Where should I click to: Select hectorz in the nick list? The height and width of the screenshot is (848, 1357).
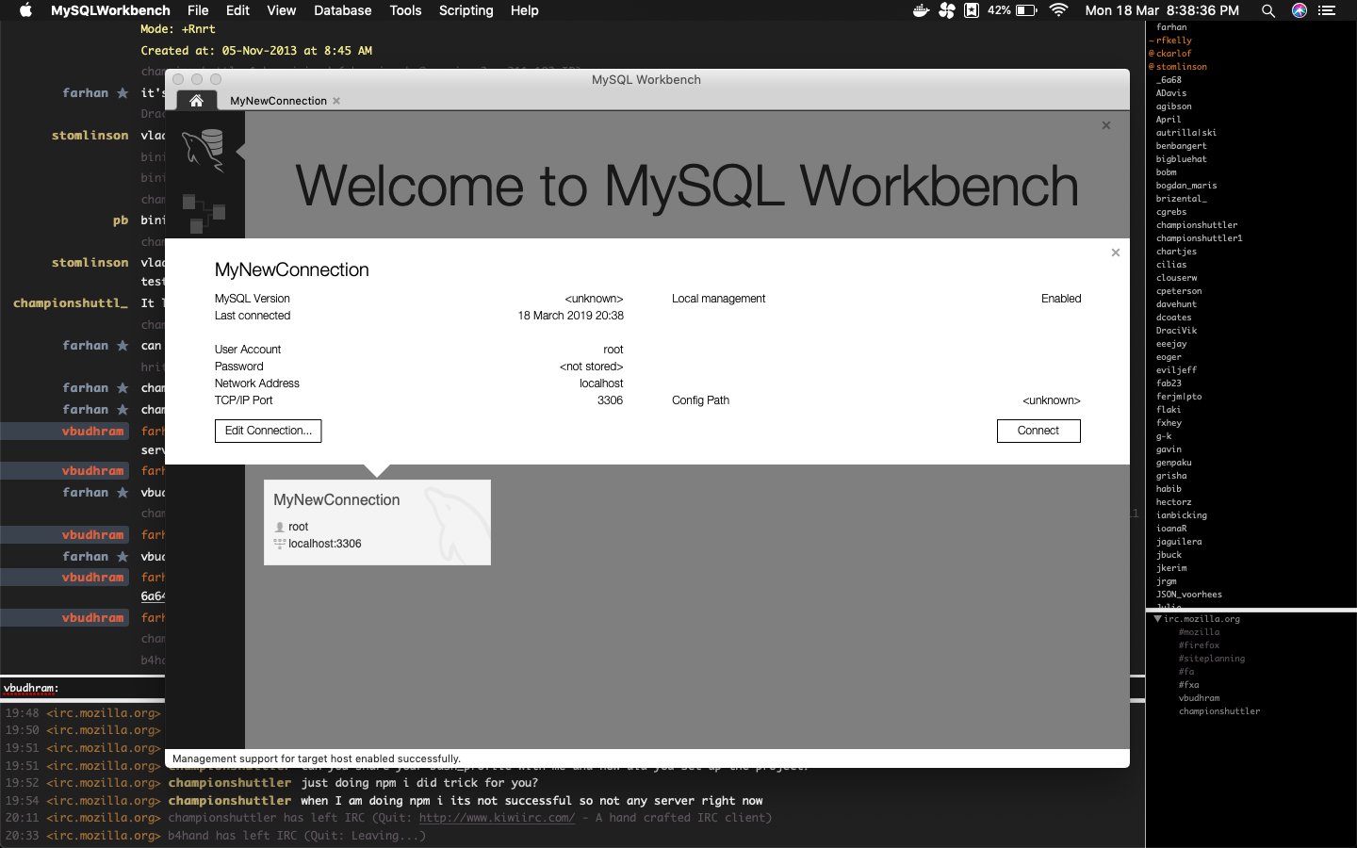coord(1173,502)
